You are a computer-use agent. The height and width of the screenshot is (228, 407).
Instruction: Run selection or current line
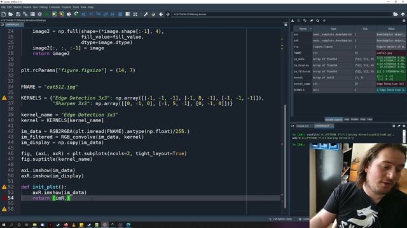click(69, 14)
